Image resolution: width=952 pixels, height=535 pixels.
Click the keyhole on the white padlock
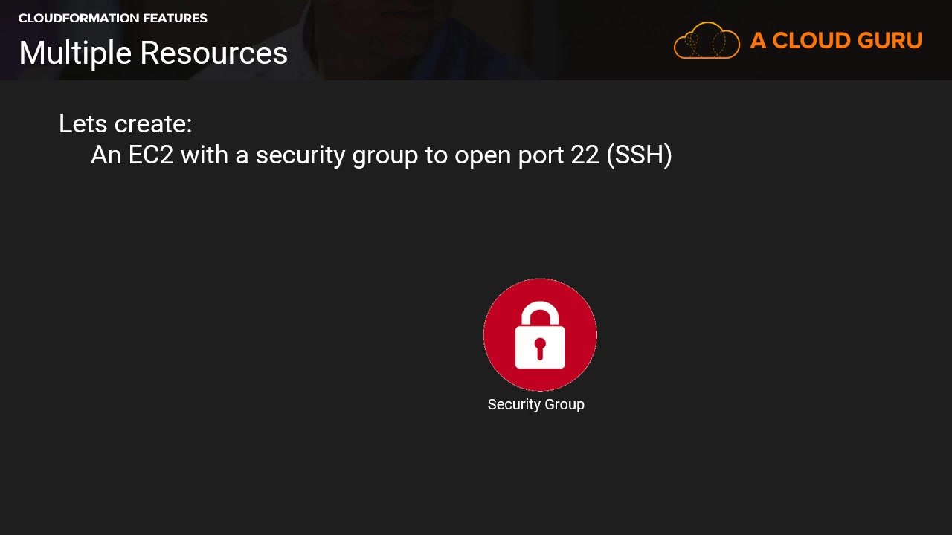click(x=540, y=347)
